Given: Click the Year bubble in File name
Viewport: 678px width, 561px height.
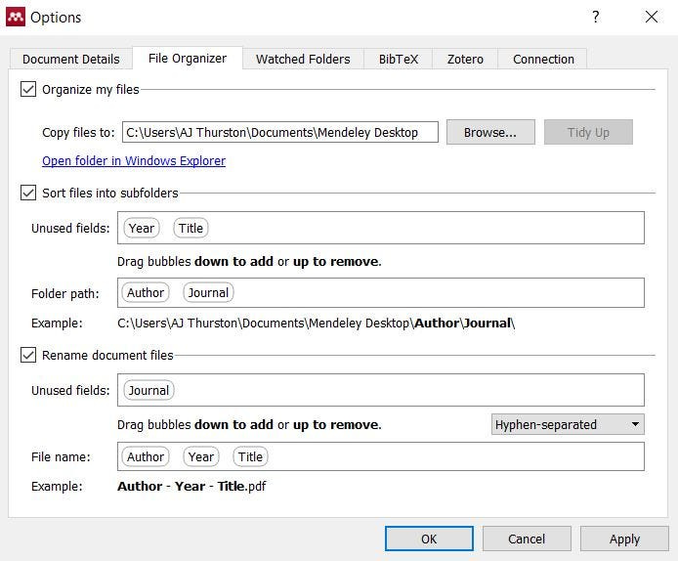Looking at the screenshot, I should (201, 456).
